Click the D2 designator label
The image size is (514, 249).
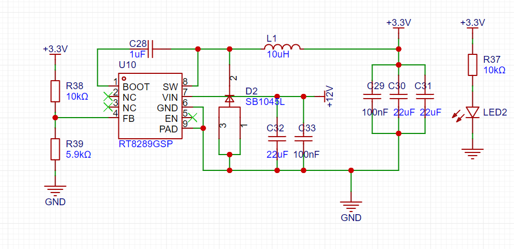pyautogui.click(x=252, y=92)
